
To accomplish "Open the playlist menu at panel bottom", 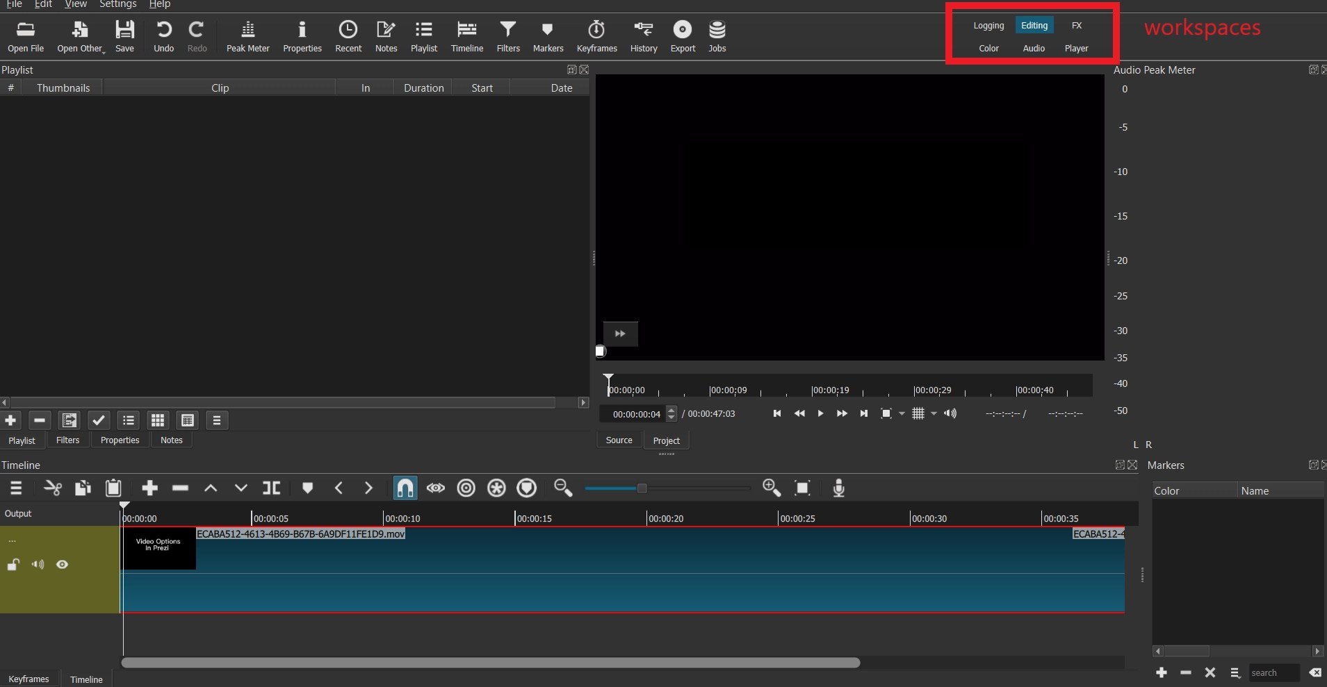I will coord(218,420).
